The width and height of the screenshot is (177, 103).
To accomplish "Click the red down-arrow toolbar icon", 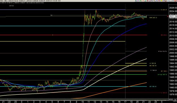I will point(159,1).
